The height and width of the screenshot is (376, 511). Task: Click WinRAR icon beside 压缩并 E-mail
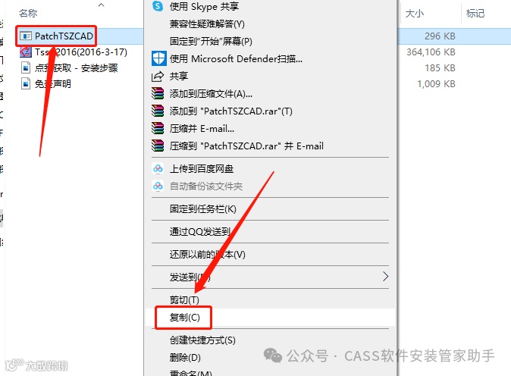(158, 128)
